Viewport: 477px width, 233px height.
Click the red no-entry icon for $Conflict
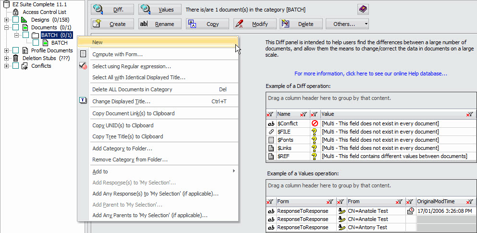click(x=315, y=123)
